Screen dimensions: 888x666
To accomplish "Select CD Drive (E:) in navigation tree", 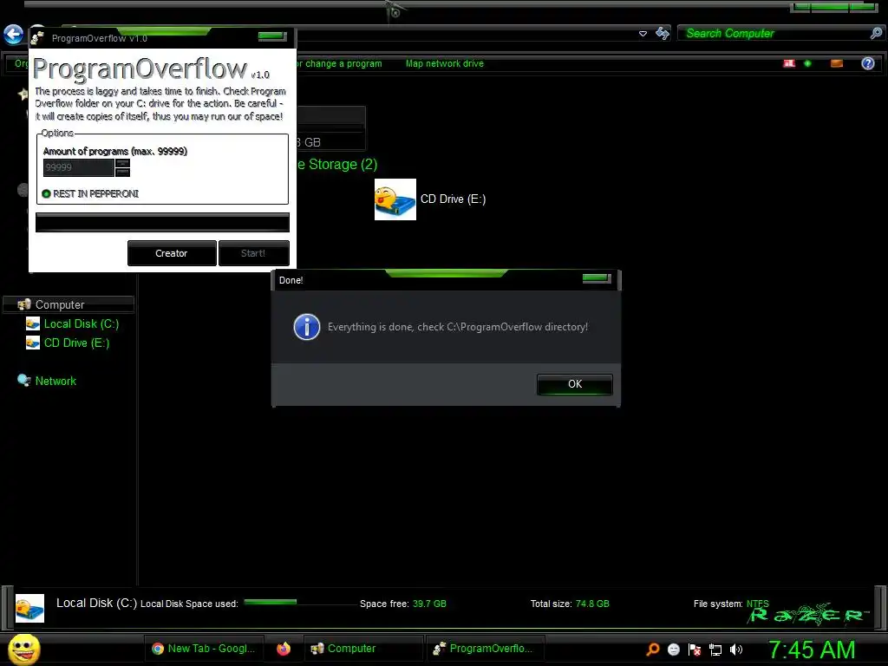I will pyautogui.click(x=76, y=343).
